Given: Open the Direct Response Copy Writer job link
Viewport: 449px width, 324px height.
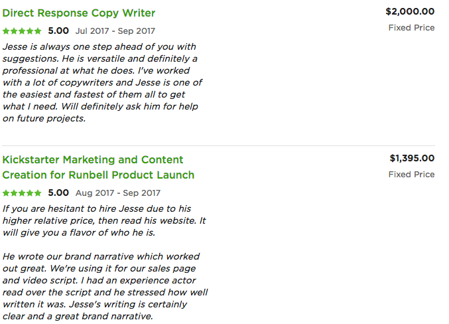Looking at the screenshot, I should [x=79, y=13].
